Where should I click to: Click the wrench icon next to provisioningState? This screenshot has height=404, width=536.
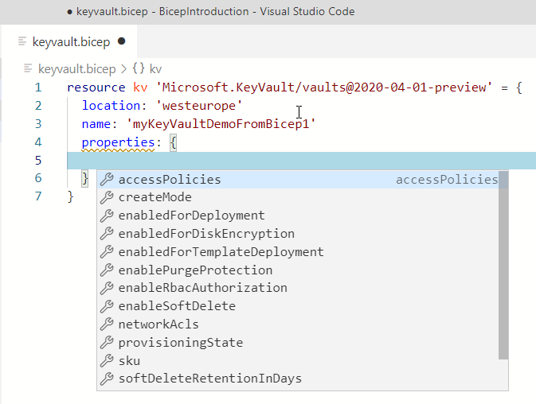pyautogui.click(x=107, y=344)
